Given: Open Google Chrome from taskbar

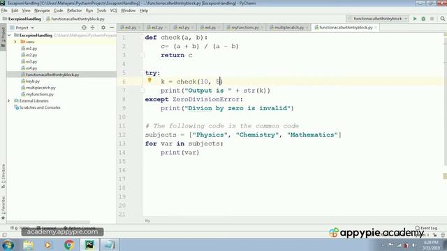Looking at the screenshot, I should [x=69, y=245].
